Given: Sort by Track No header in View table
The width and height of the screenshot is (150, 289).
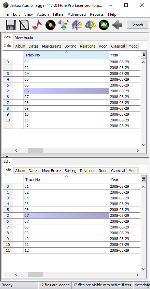Looking at the screenshot, I should 66,55.
